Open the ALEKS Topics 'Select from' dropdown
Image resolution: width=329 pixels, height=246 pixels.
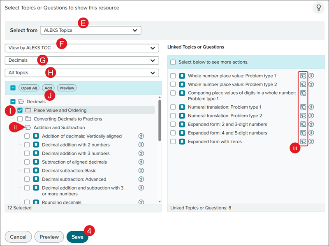pyautogui.click(x=90, y=30)
